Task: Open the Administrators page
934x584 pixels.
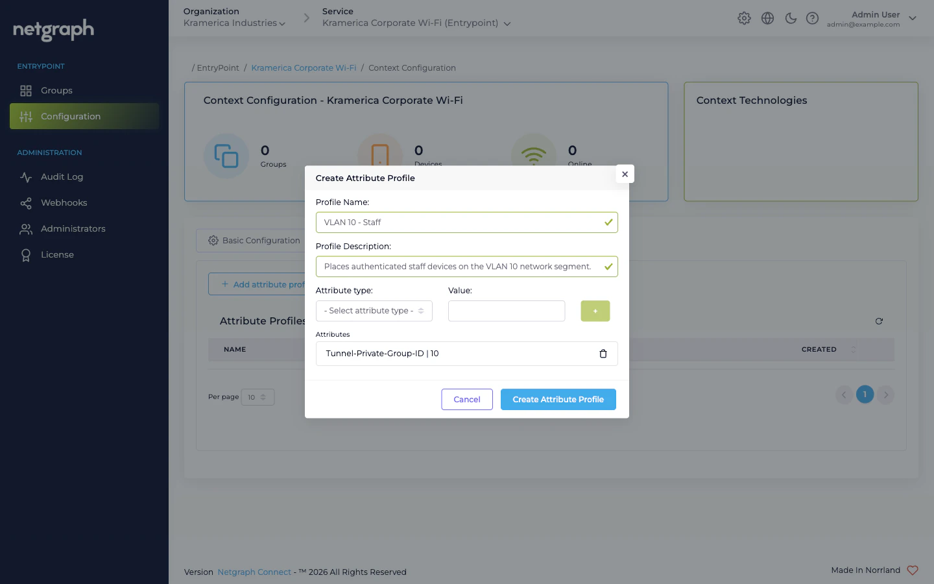Action: point(71,228)
